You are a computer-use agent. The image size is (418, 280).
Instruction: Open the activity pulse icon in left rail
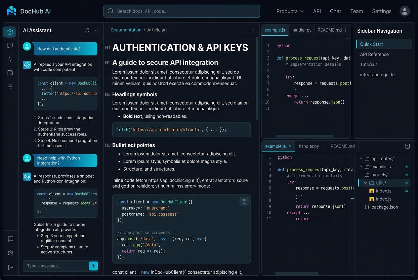coord(10,59)
